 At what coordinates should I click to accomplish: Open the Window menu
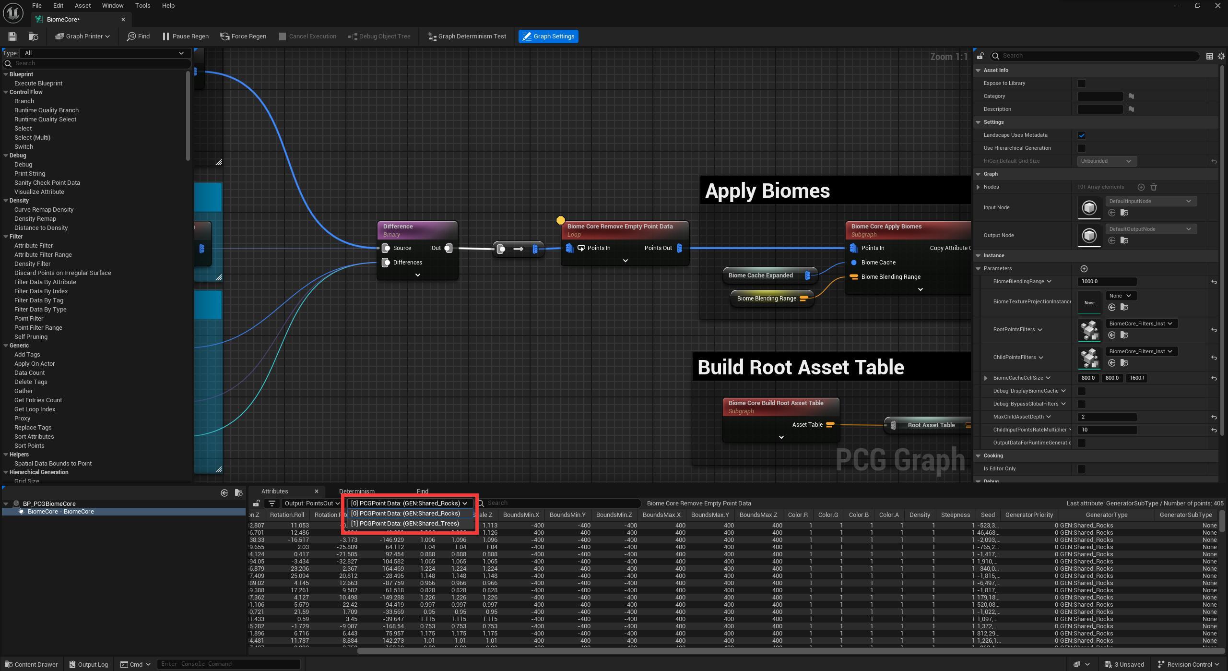tap(113, 6)
